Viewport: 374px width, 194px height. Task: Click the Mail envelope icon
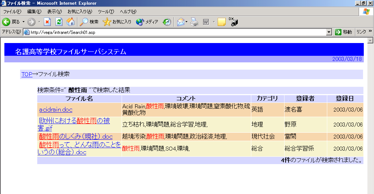[x=180, y=22]
